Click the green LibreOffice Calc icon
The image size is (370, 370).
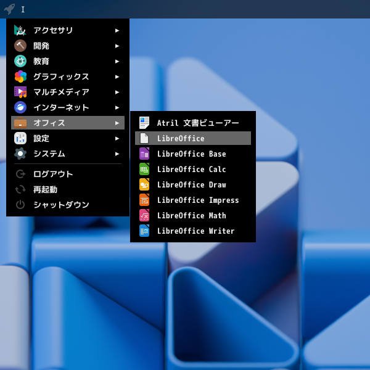pos(144,169)
